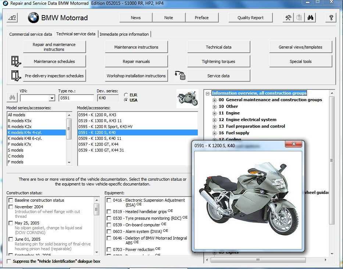Expand 00 General maintenance node

click(214, 100)
